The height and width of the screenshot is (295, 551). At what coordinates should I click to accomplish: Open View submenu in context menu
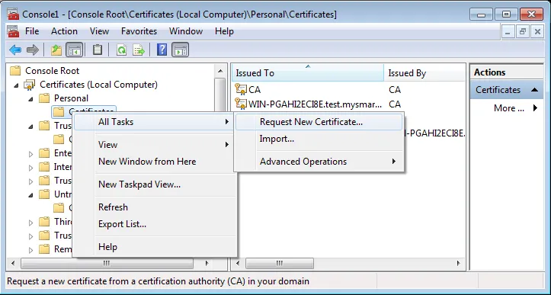coord(154,145)
